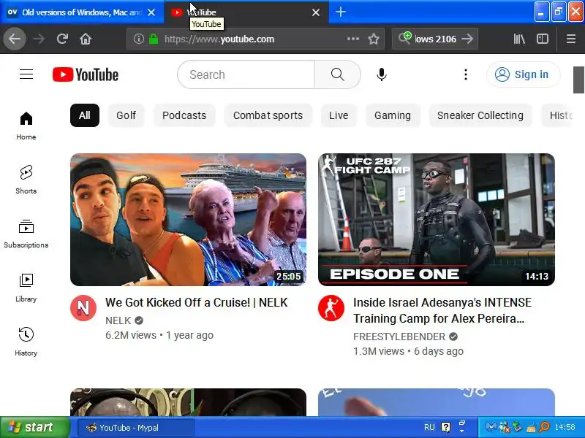This screenshot has width=585, height=438.
Task: Click the FREESTYLEBENDER channel avatar
Action: tap(331, 308)
